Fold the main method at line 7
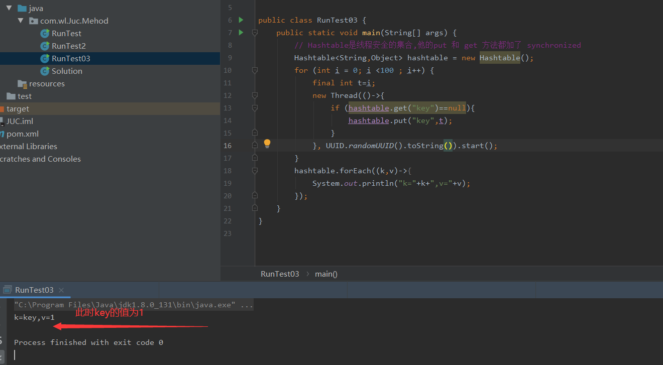The height and width of the screenshot is (365, 663). click(255, 33)
